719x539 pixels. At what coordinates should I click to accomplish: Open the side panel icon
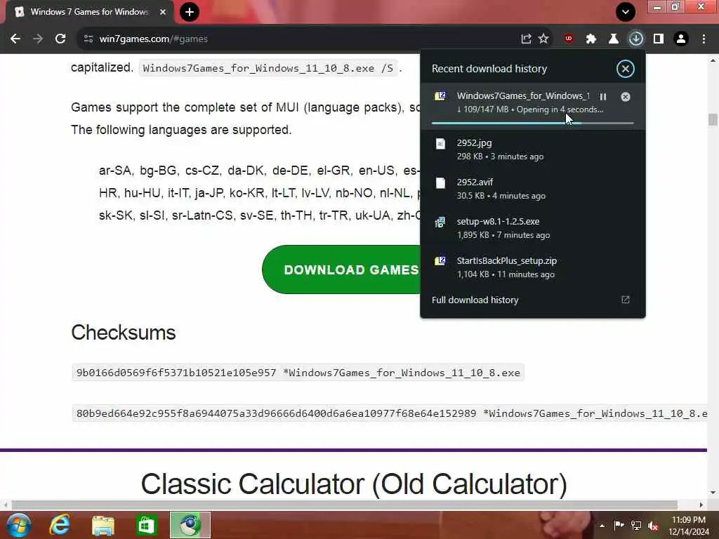click(659, 39)
